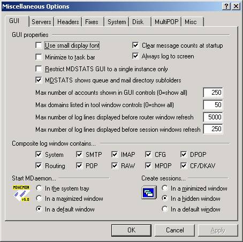The height and width of the screenshot is (242, 243).
Task: Uncheck the CF/DKAV log checkbox
Action: pos(184,165)
